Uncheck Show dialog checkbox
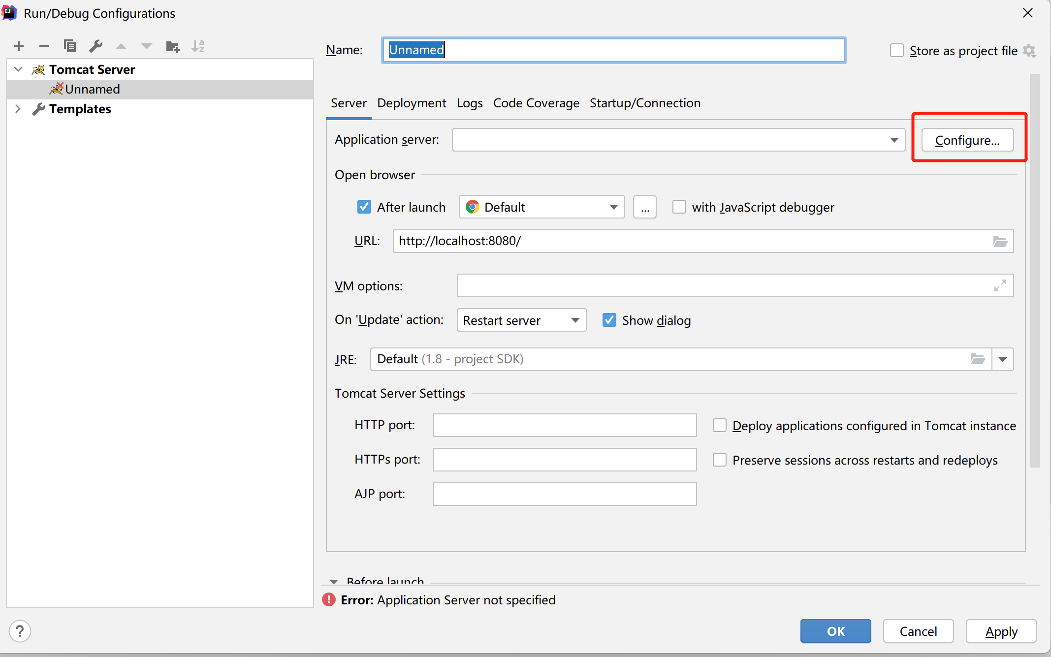This screenshot has width=1051, height=657. 609,320
